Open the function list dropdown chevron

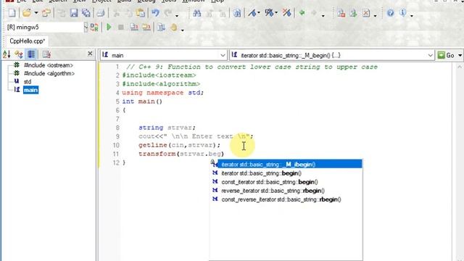(430, 55)
